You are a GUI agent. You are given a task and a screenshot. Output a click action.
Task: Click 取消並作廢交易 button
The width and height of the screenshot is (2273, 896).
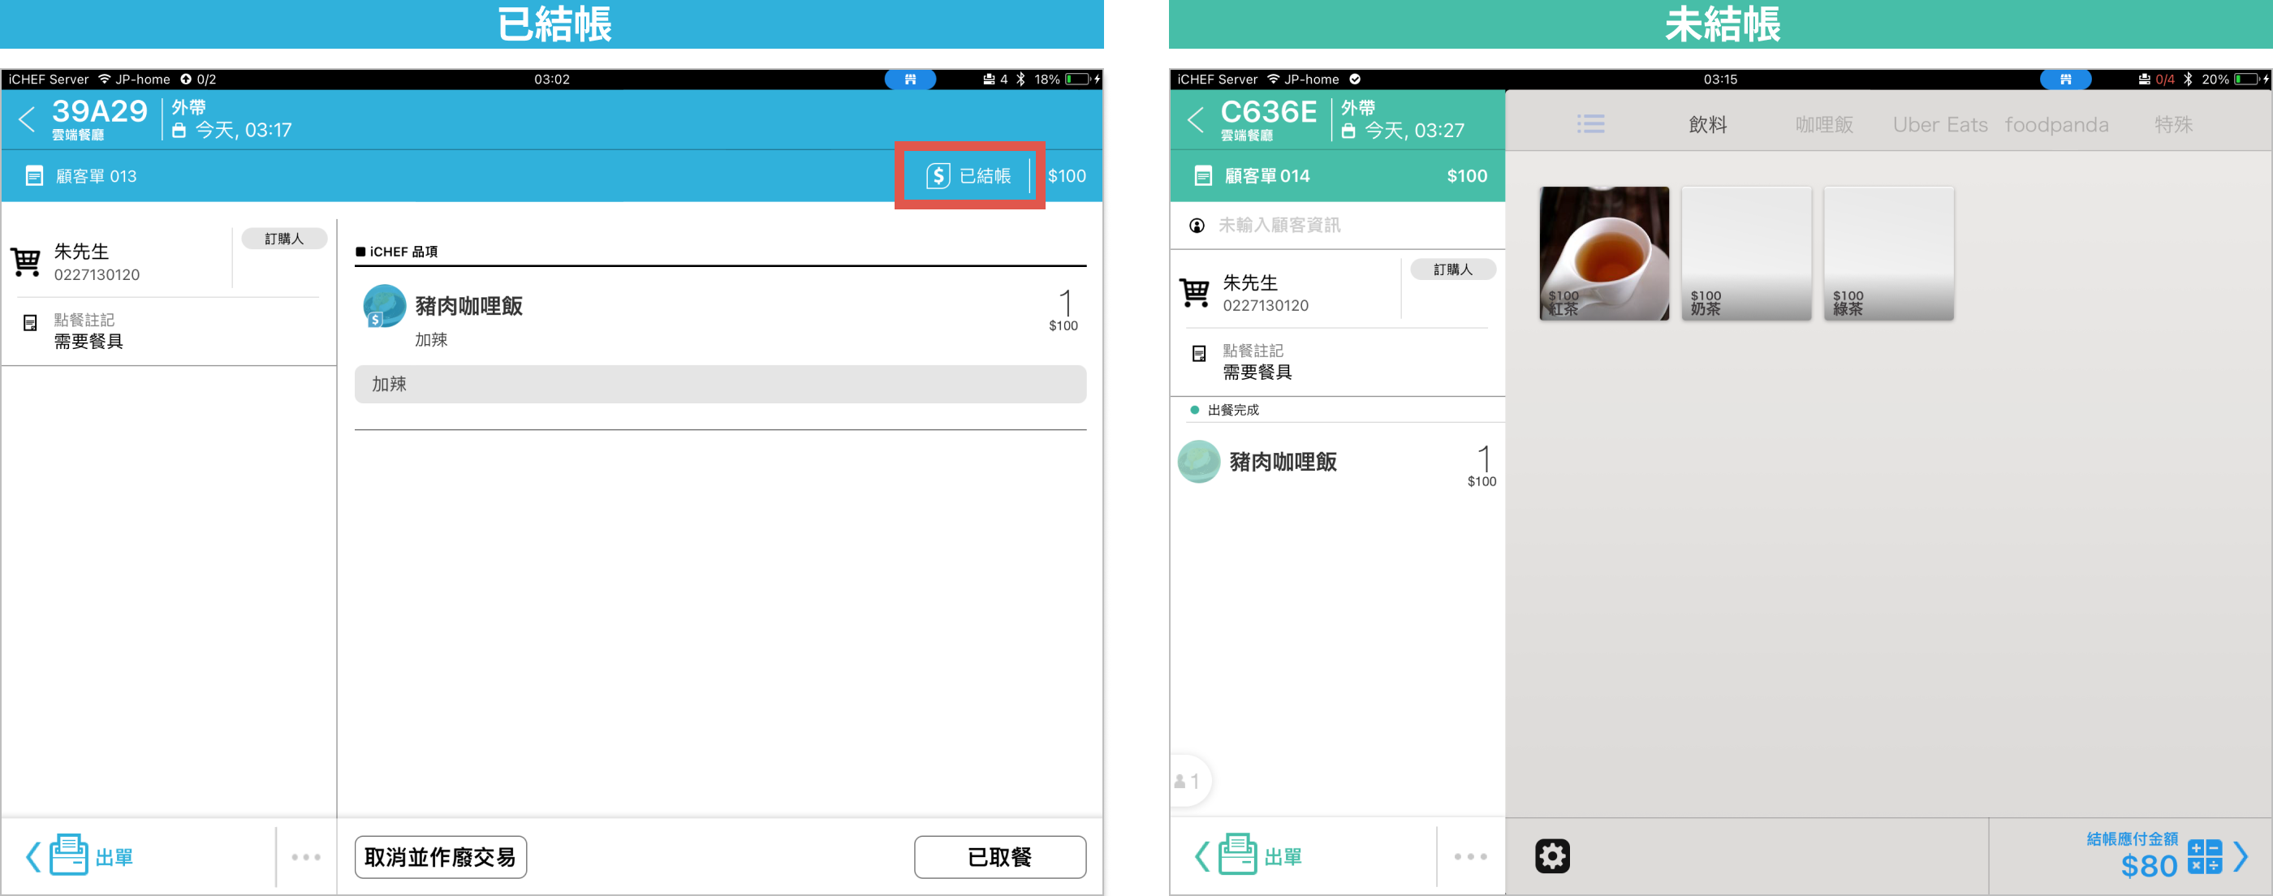coord(440,856)
